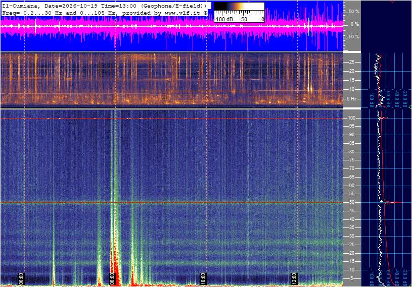Screen dimensions: 412x287
Task: Click the '70' label on the lower frequency axis
Action: 351,168
